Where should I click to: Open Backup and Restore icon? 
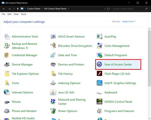click(x=7, y=46)
